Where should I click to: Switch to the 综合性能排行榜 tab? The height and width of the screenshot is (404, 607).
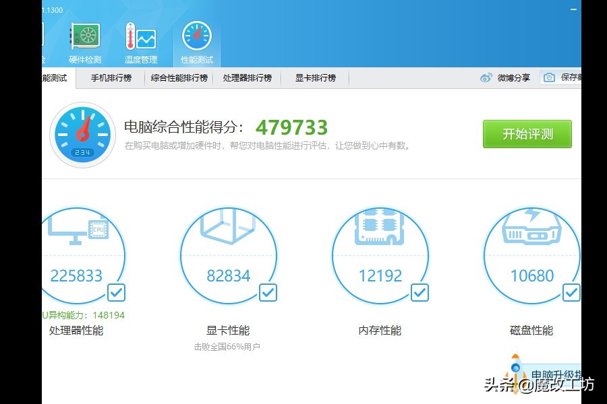pos(179,78)
